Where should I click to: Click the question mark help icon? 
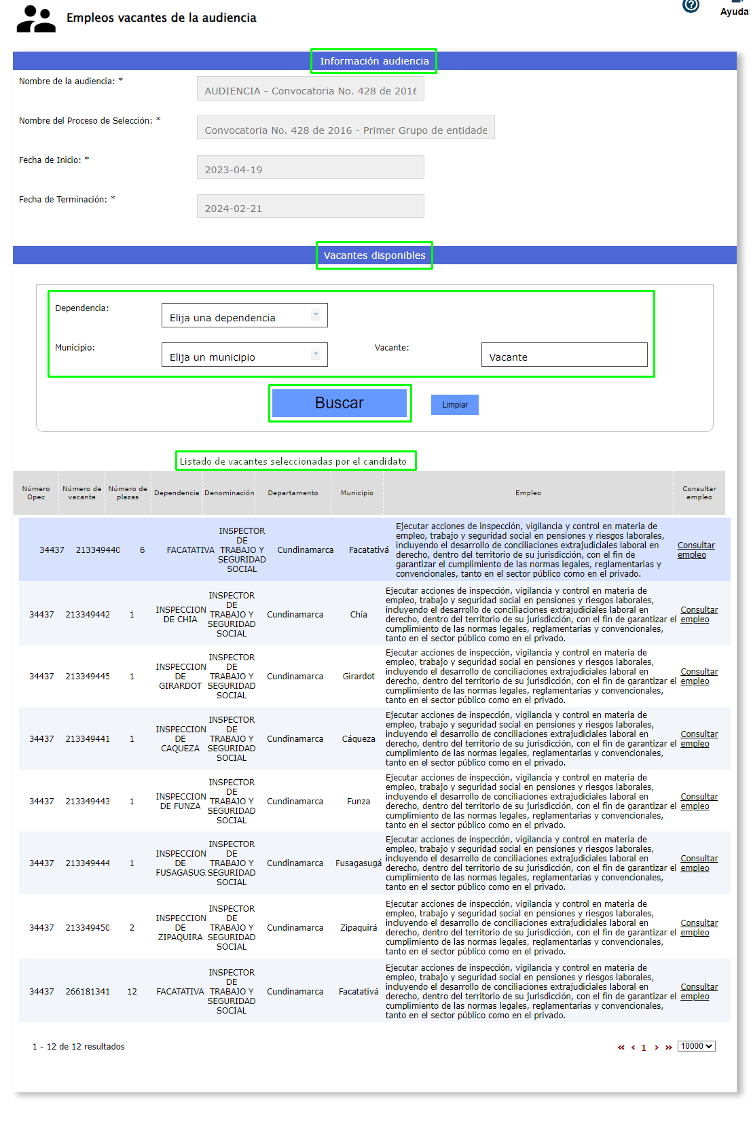(691, 5)
